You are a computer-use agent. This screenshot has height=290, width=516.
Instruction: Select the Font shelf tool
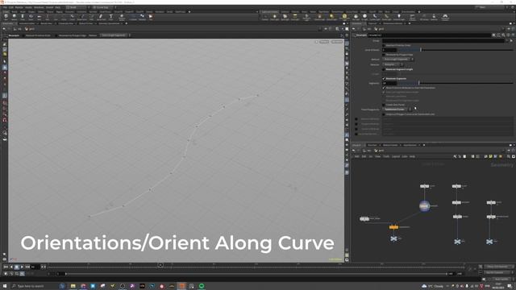pos(111,17)
